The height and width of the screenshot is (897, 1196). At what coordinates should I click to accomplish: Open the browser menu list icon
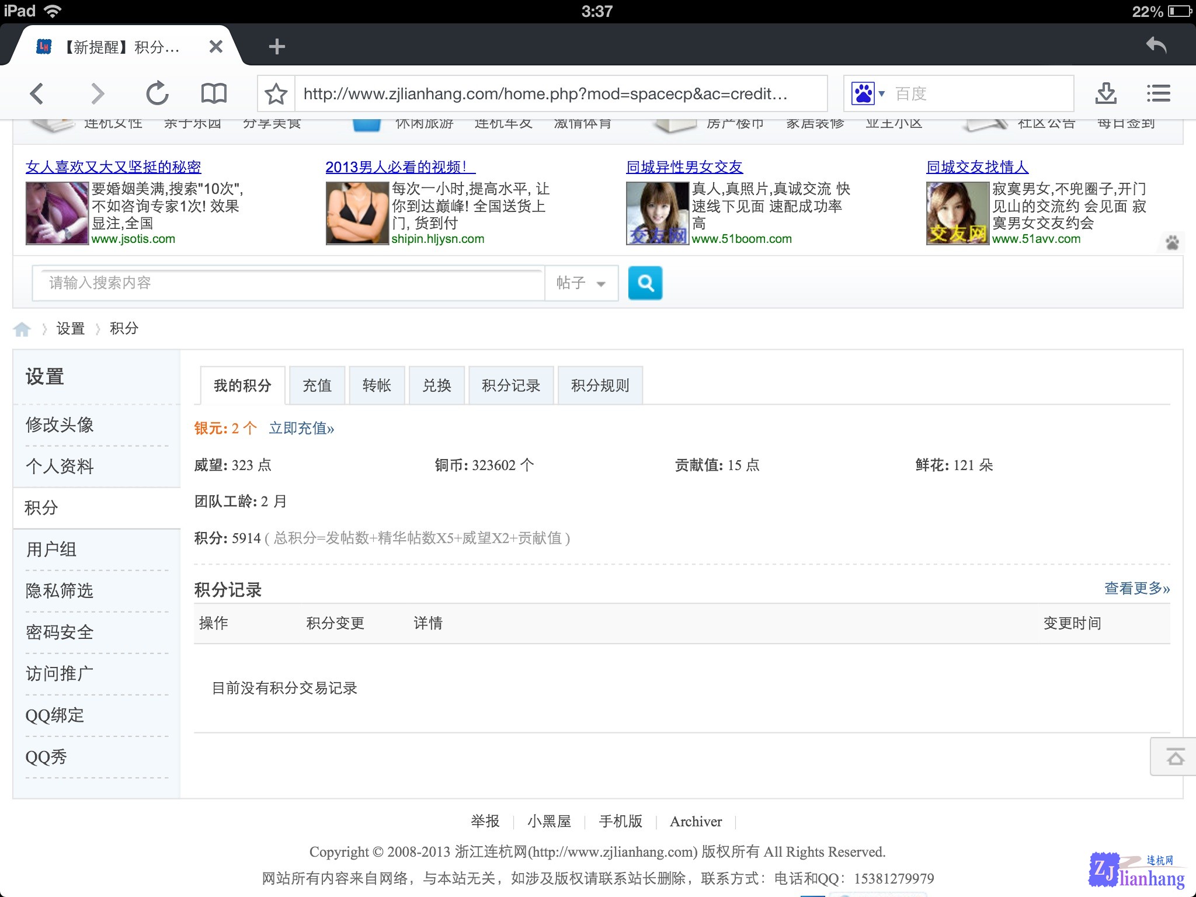[1159, 93]
